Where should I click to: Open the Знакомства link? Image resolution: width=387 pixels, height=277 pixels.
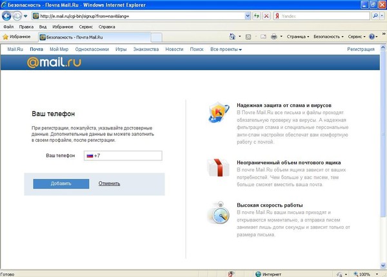coord(146,50)
